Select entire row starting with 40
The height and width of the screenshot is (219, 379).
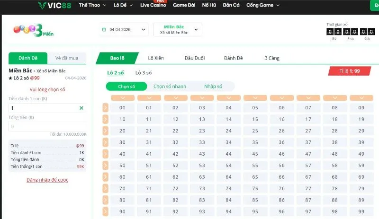pos(105,154)
